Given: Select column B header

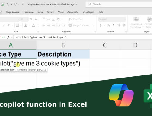Looking at the screenshot, I should pyautogui.click(x=63, y=45).
